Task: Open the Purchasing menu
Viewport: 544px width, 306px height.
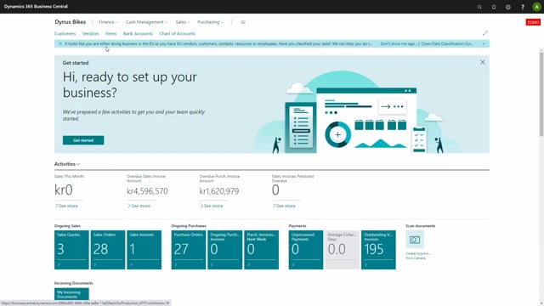Action: point(210,22)
